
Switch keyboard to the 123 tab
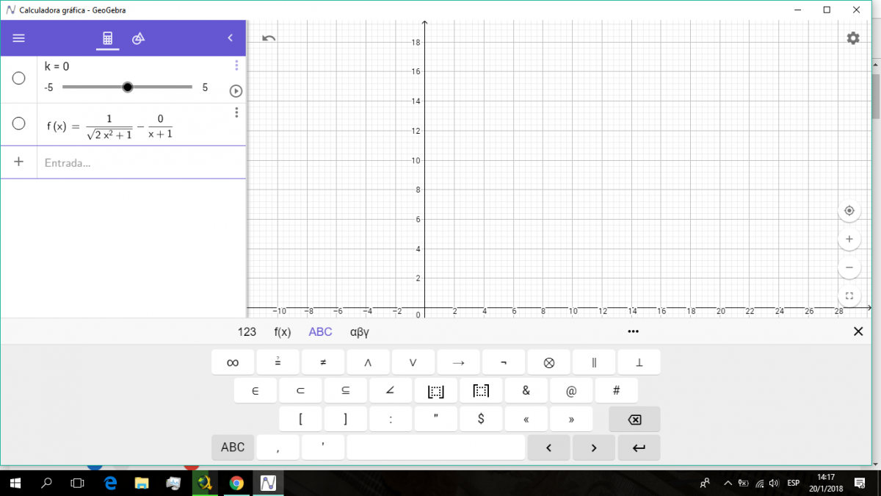coord(247,332)
